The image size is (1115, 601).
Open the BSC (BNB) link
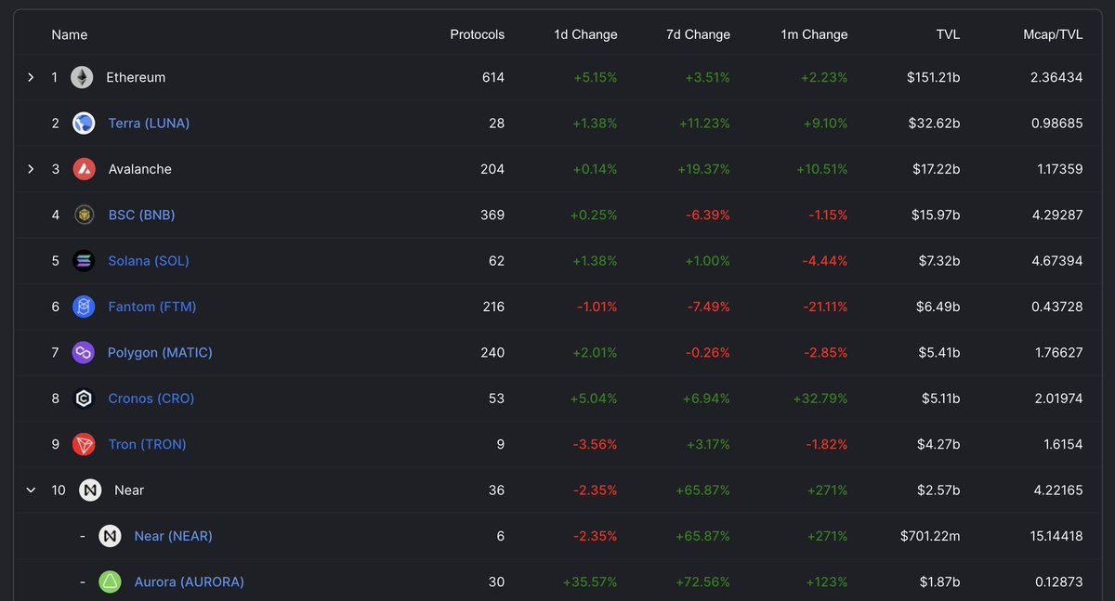[x=141, y=215]
